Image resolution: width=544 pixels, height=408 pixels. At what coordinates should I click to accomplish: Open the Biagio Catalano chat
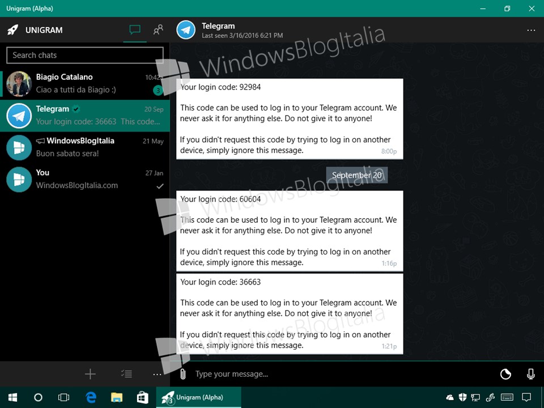coord(84,84)
